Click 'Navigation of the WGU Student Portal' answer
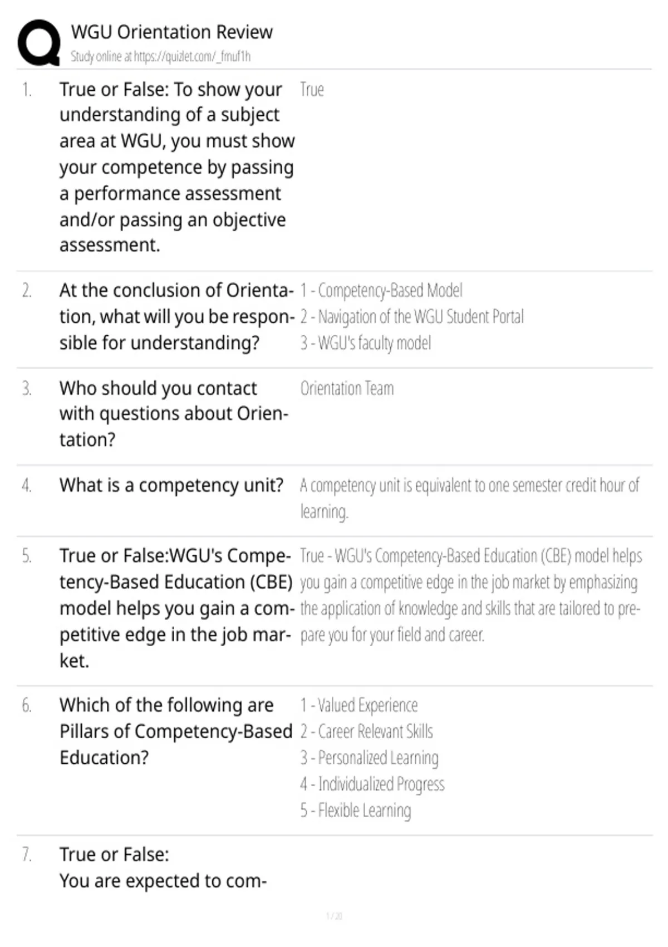Screen dimensions: 668x947 tap(412, 316)
